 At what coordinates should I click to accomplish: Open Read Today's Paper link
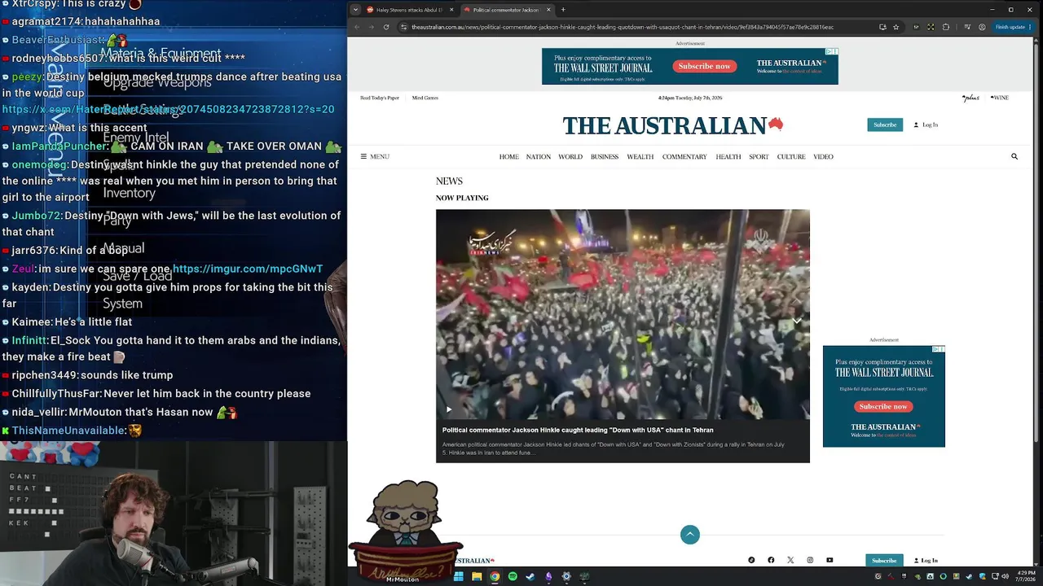(380, 98)
